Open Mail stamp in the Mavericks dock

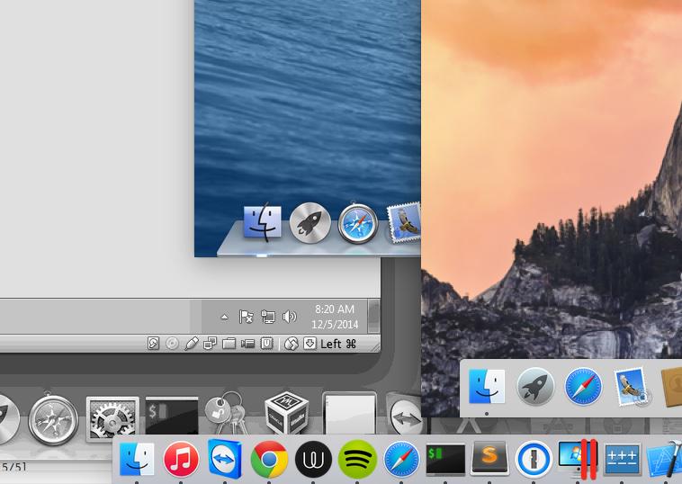pos(404,222)
